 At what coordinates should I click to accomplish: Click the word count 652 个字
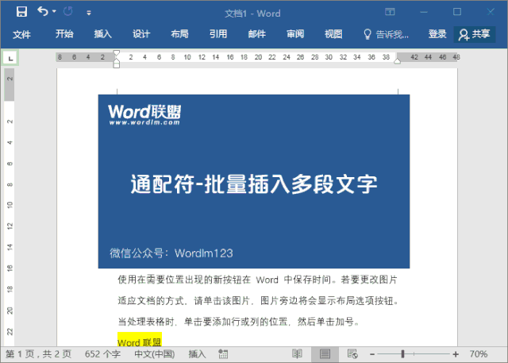pyautogui.click(x=102, y=354)
